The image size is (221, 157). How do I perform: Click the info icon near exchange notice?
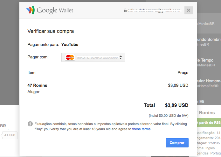point(30,124)
